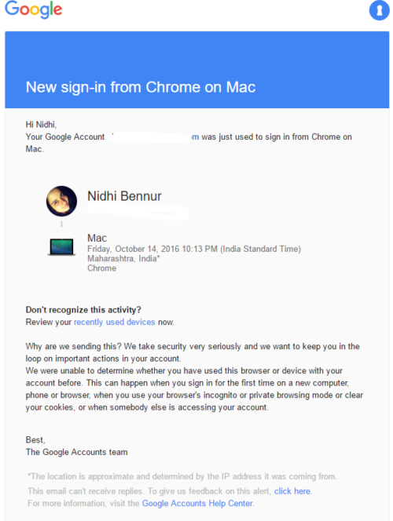393x521 pixels.
Task: Click the sign-in date and time line
Action: [x=194, y=249]
